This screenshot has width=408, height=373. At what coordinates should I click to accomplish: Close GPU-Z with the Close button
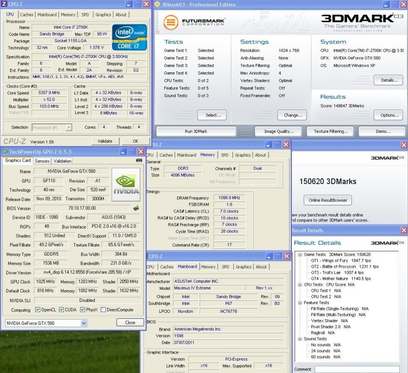tap(130, 323)
